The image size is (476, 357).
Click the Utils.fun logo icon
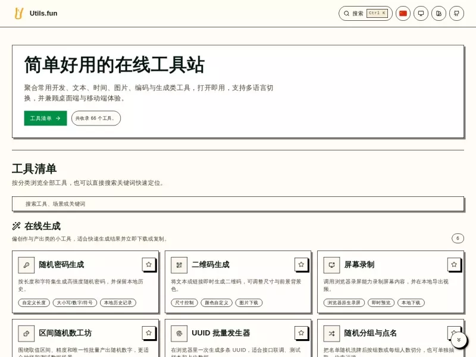coord(19,13)
